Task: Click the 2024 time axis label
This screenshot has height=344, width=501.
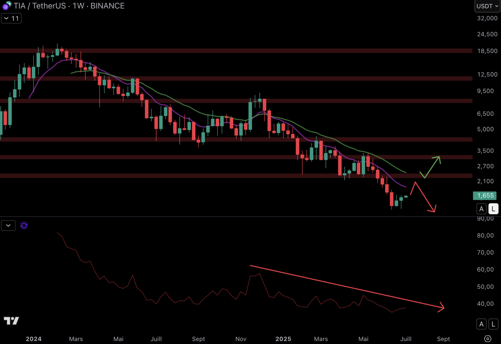Action: tap(33, 339)
